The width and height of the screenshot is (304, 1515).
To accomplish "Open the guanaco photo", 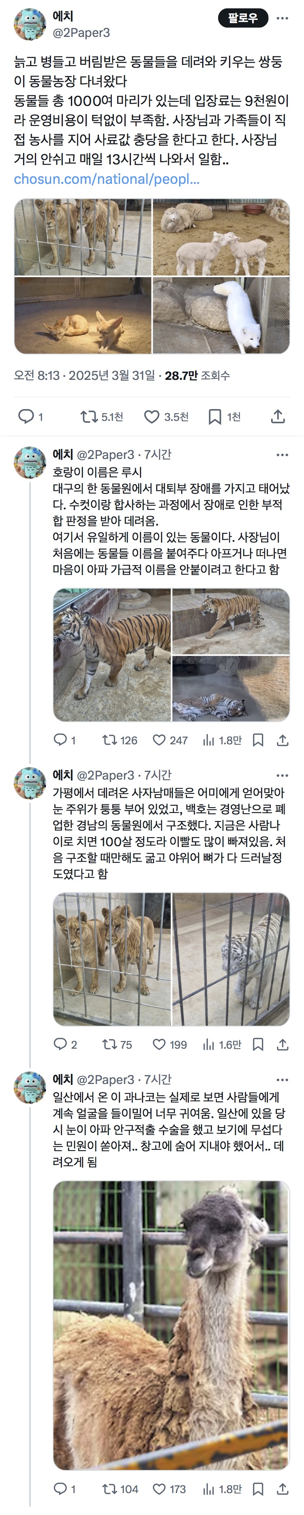I will (171, 1324).
